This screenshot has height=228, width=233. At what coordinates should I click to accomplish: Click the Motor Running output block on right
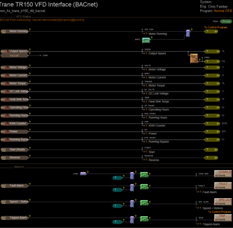coord(211,31)
